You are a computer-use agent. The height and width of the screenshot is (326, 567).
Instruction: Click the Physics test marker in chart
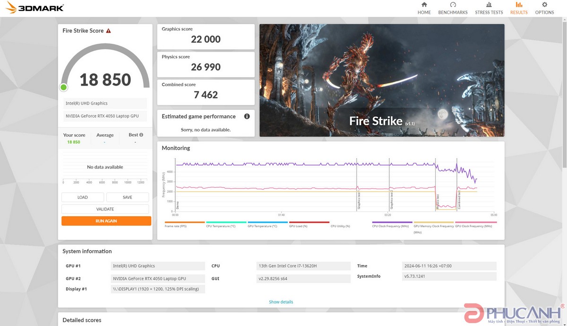point(438,202)
